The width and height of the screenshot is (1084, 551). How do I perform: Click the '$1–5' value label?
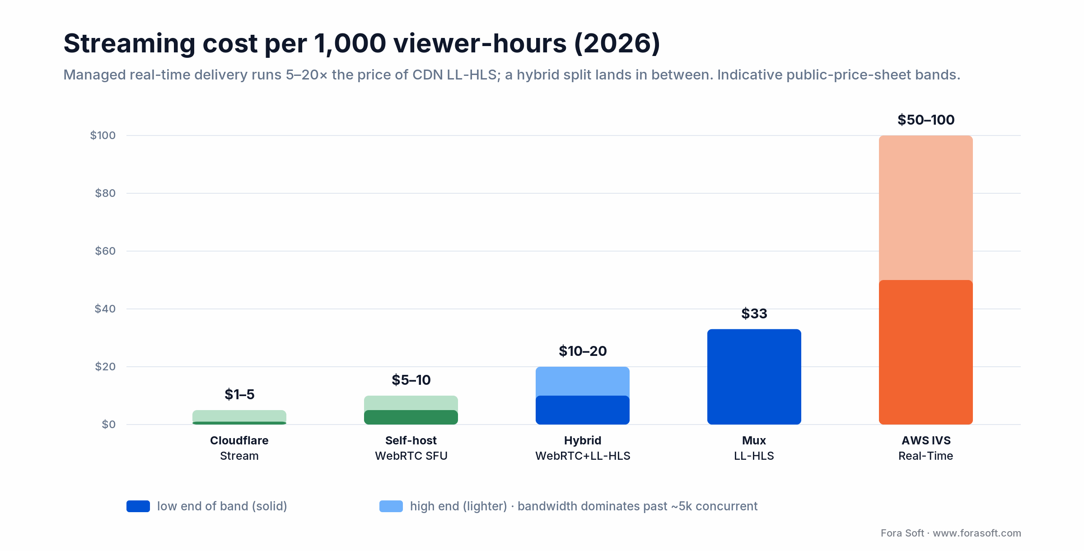tap(239, 394)
